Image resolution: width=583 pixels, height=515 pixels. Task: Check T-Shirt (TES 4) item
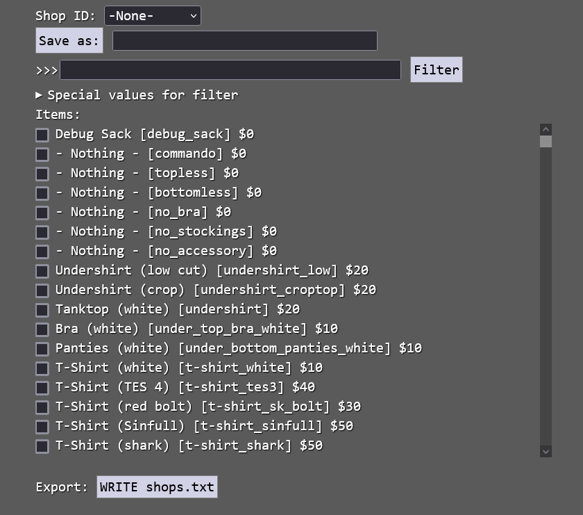pos(42,388)
